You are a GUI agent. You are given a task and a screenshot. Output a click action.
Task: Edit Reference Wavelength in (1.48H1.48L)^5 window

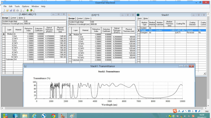pyautogui.click(x=45, y=24)
